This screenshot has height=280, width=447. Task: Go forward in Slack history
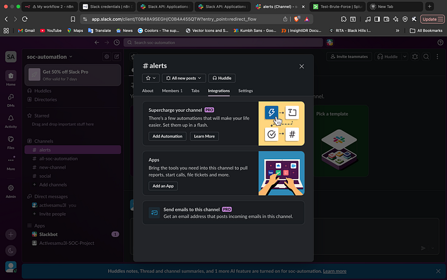point(107,42)
